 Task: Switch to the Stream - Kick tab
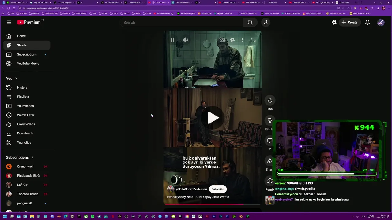pyautogui.click(x=17, y=2)
